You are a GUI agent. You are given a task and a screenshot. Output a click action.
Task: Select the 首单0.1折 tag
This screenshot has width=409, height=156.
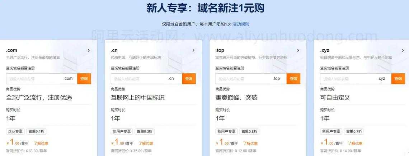[36, 131]
